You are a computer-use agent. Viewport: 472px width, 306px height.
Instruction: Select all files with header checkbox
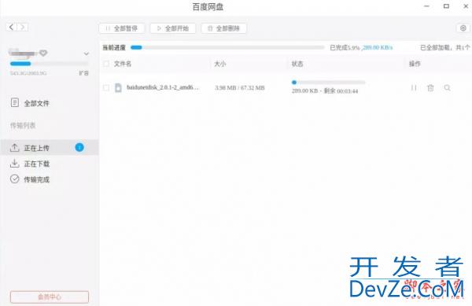click(106, 64)
